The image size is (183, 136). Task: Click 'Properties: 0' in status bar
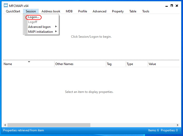(x=169, y=130)
